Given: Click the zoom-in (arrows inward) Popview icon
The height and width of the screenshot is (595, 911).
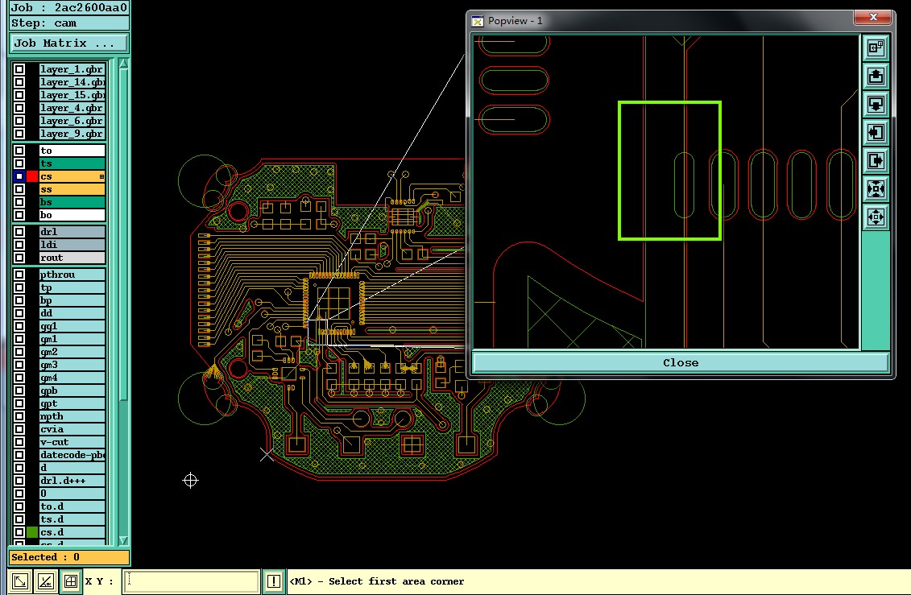Looking at the screenshot, I should click(876, 188).
